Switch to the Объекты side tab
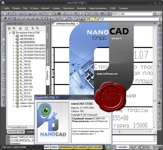 [x=47, y=75]
